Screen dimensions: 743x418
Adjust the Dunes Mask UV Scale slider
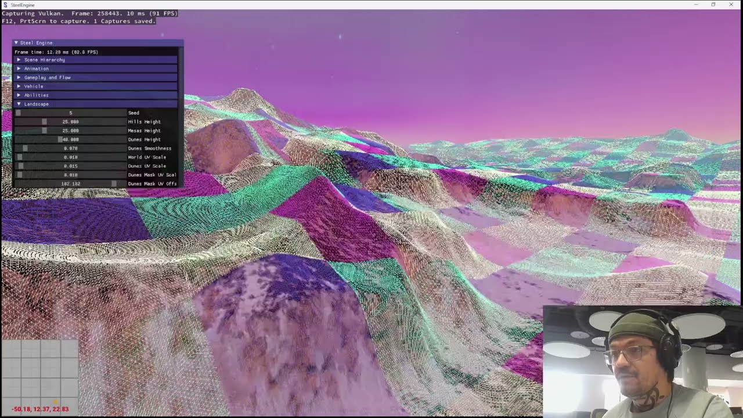point(70,175)
